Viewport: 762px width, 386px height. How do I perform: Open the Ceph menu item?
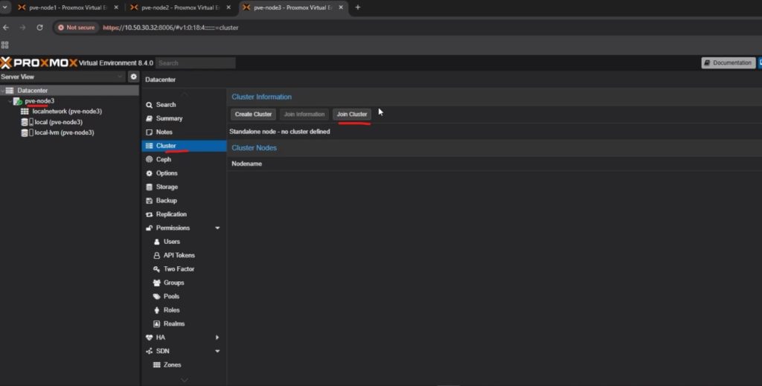(x=184, y=159)
